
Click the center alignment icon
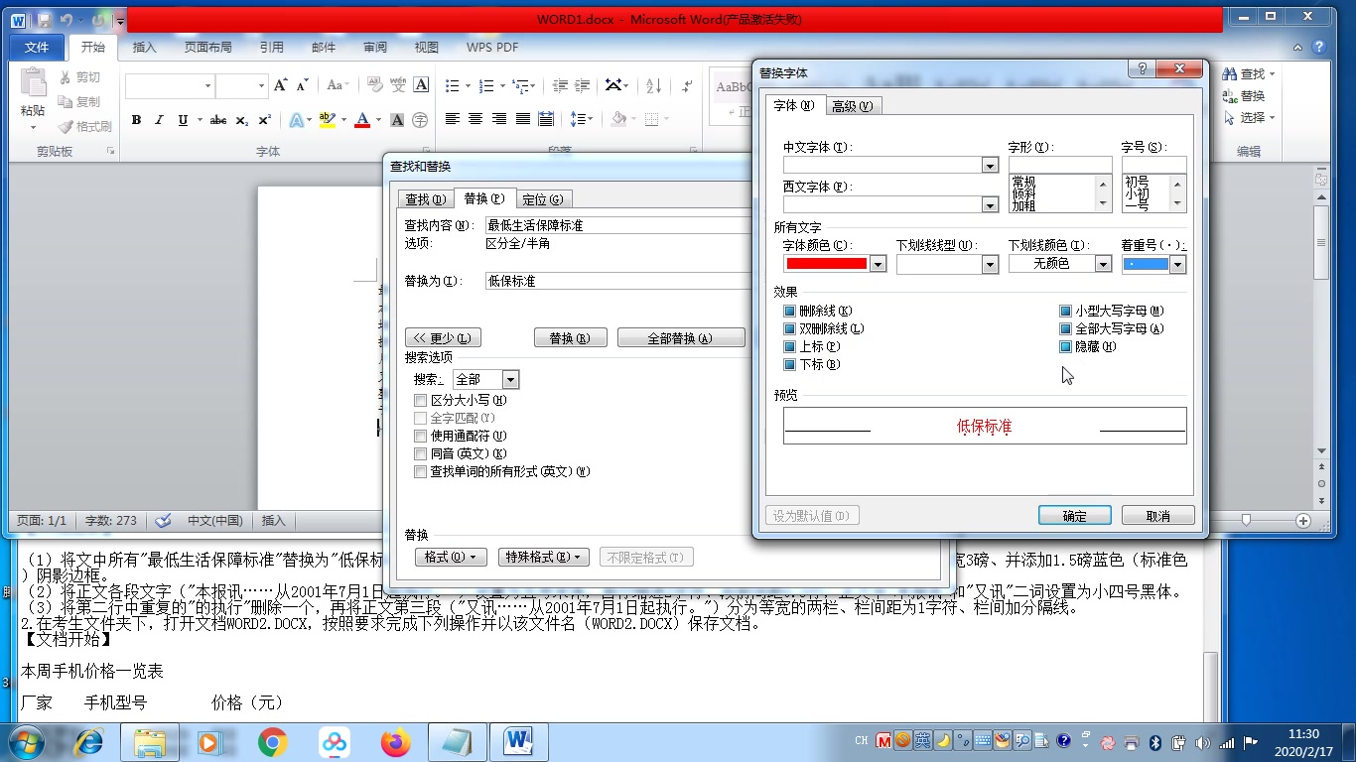[474, 120]
